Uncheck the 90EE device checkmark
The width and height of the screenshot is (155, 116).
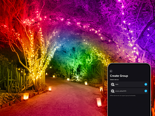(x=146, y=84)
